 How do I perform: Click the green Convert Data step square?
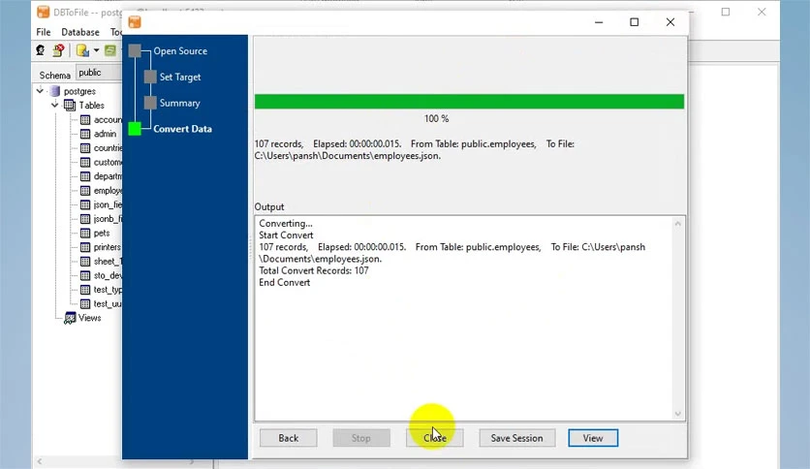point(135,129)
